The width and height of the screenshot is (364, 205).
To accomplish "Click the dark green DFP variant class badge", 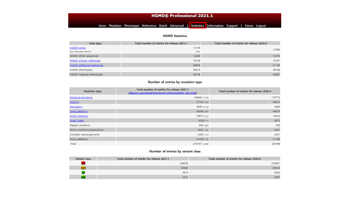I will 83,177.
